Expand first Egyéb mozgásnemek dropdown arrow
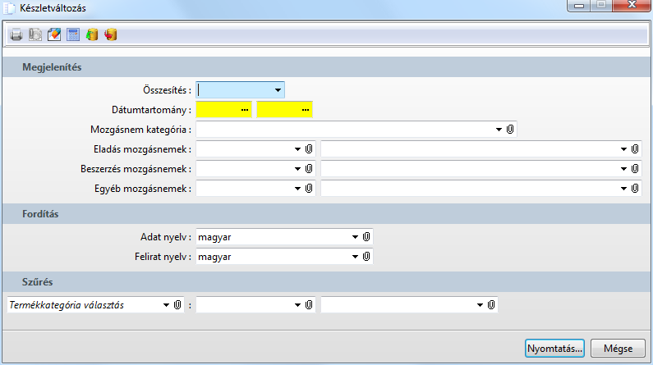 click(x=297, y=189)
